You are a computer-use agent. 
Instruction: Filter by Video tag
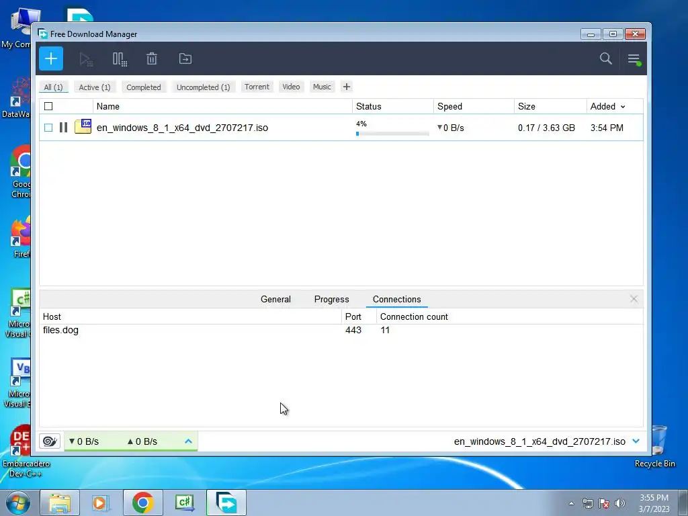point(291,87)
